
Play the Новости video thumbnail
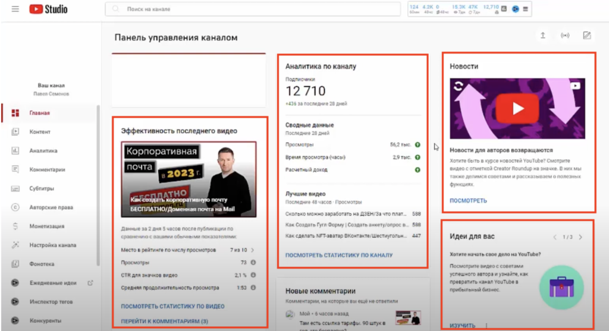click(x=517, y=109)
